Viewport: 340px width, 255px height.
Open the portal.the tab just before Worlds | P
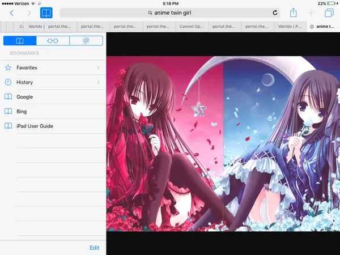[258, 27]
